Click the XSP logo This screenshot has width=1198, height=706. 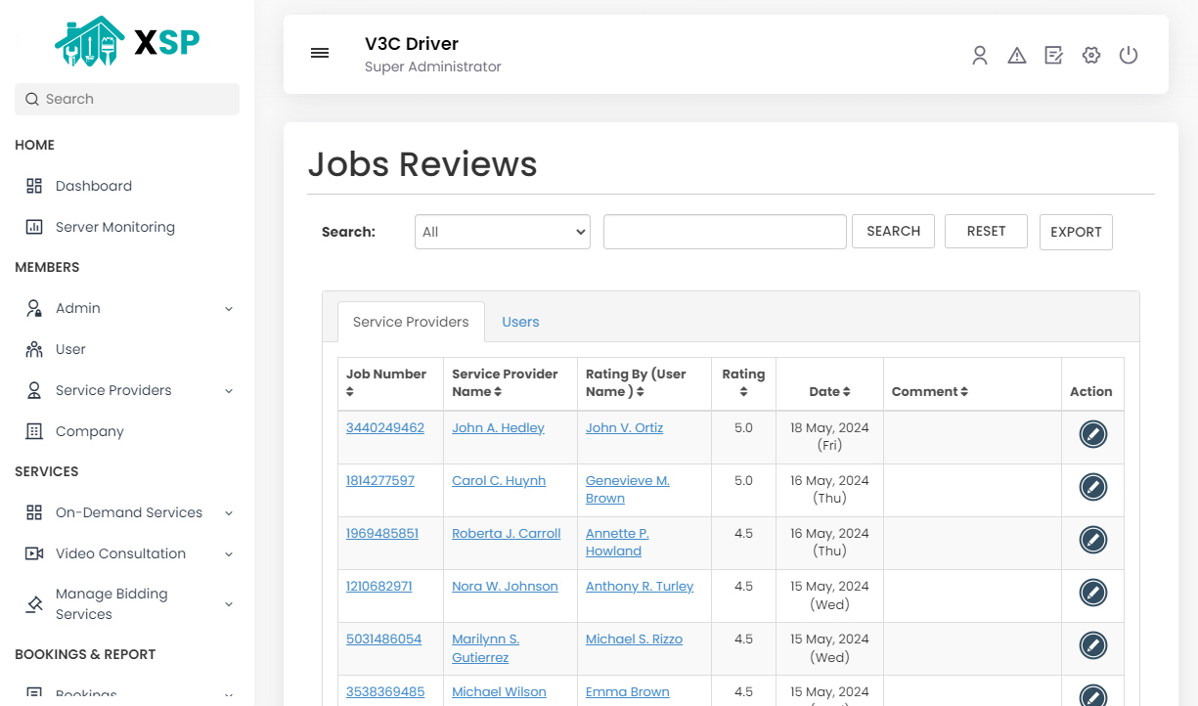126,41
